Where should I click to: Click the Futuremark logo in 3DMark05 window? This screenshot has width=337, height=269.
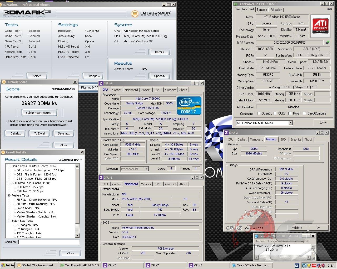(151, 14)
